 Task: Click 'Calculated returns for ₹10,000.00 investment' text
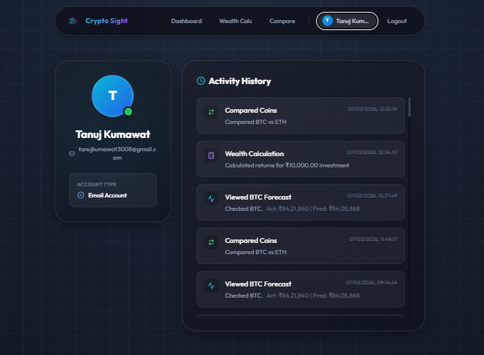[287, 165]
